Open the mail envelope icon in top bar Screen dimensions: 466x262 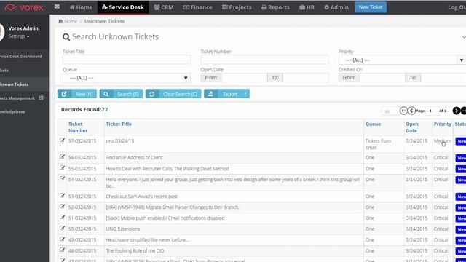click(57, 7)
